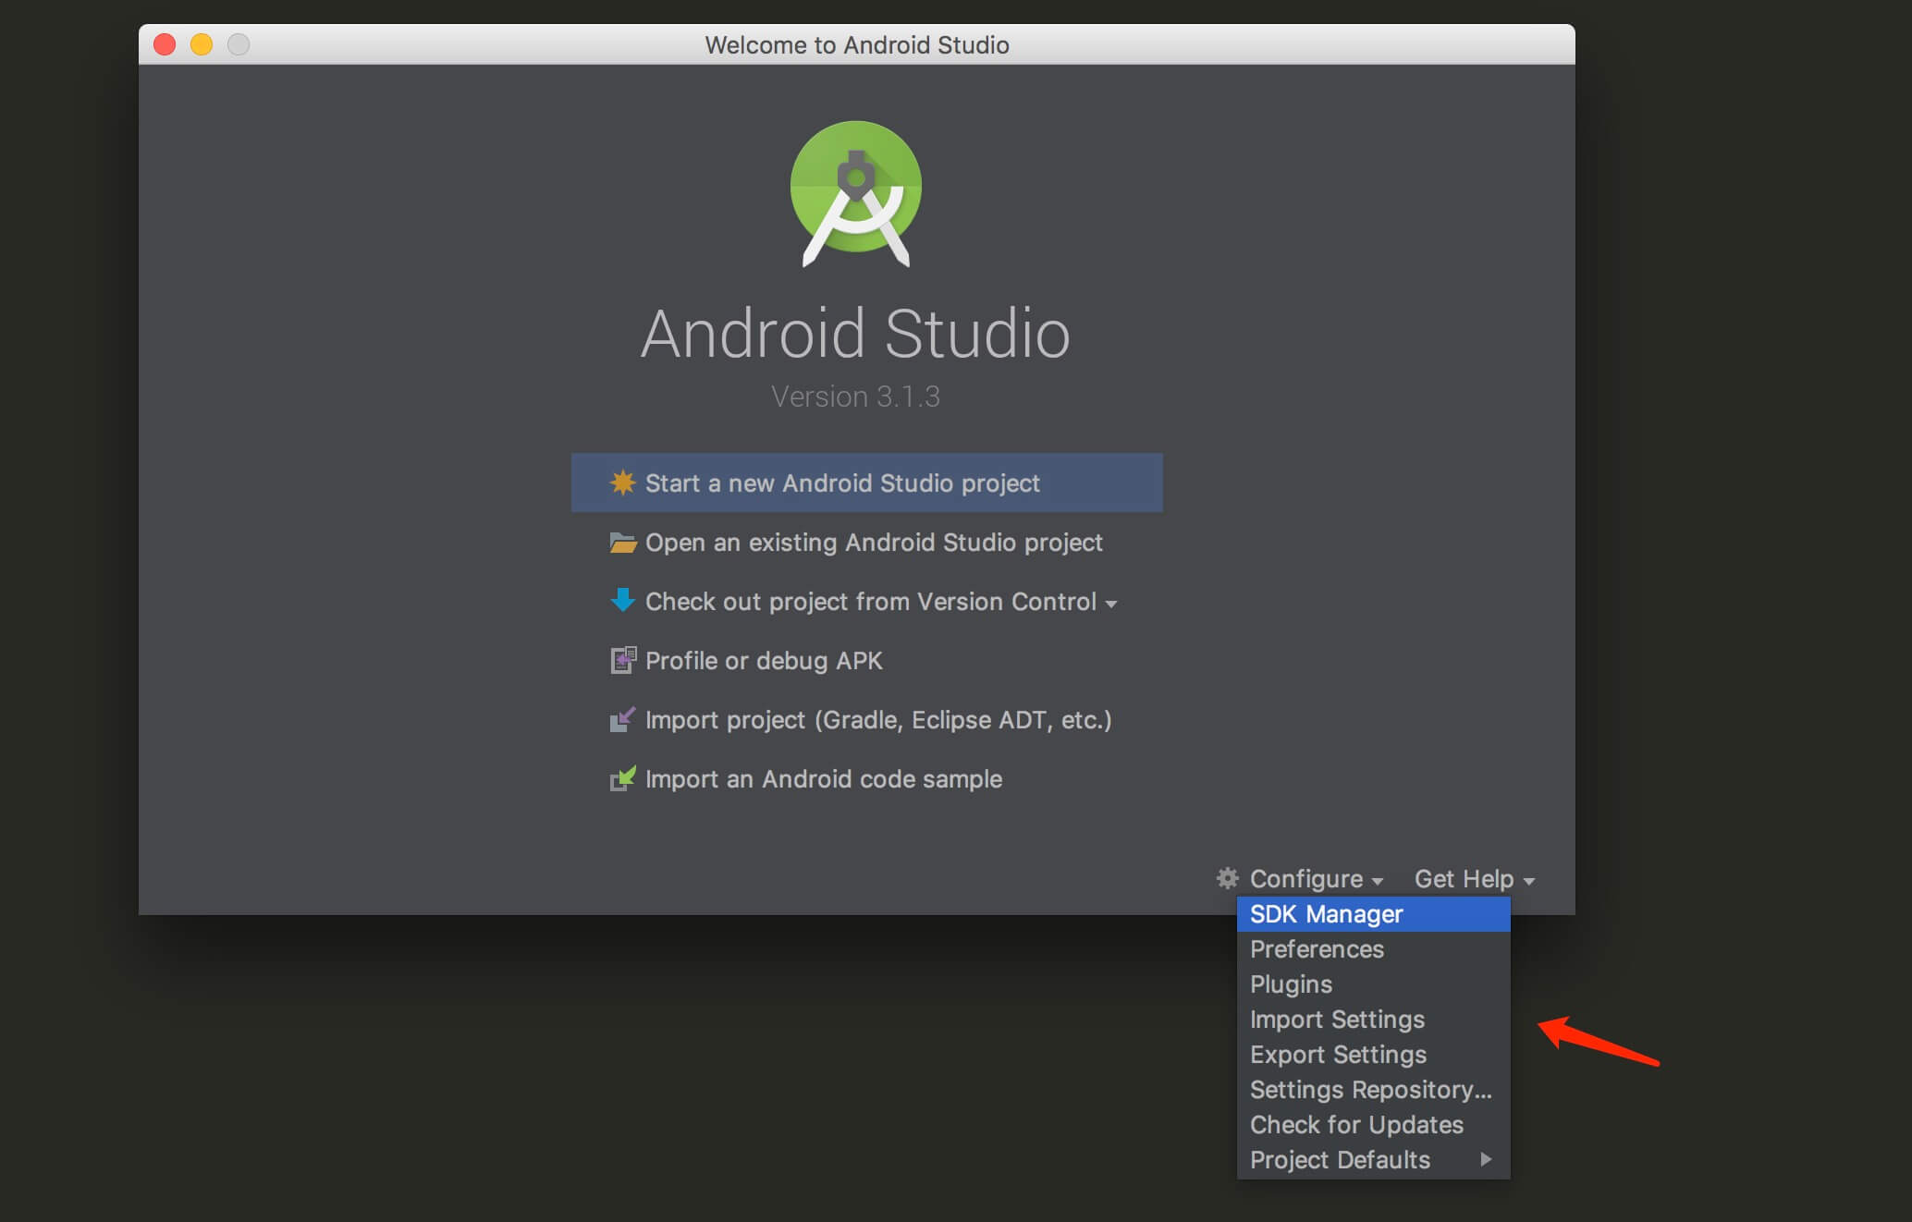Image resolution: width=1912 pixels, height=1222 pixels.
Task: Minimize the window with yellow button
Action: point(202,44)
